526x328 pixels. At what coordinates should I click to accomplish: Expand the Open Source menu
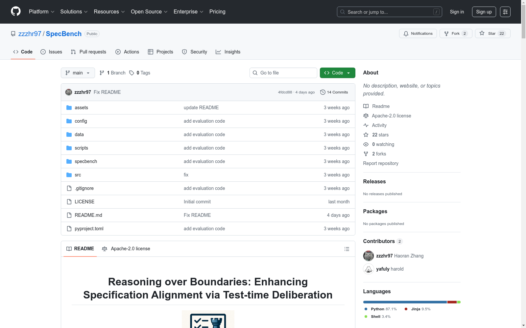coord(149,11)
